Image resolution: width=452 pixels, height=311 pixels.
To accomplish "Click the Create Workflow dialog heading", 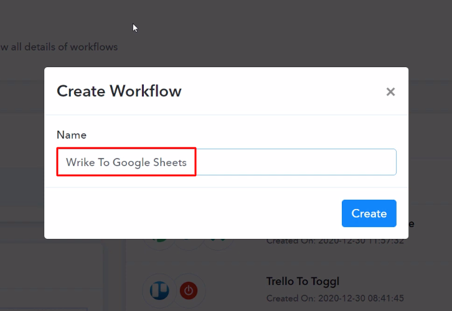I will point(119,91).
